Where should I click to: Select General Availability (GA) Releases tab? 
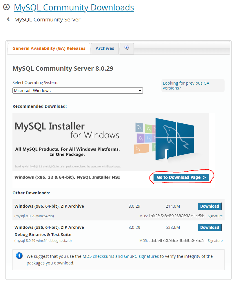pyautogui.click(x=49, y=48)
